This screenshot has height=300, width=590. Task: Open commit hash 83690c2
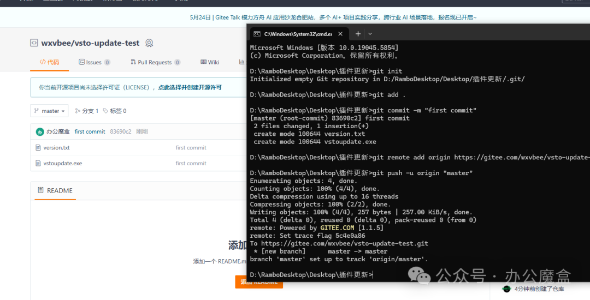tap(120, 131)
